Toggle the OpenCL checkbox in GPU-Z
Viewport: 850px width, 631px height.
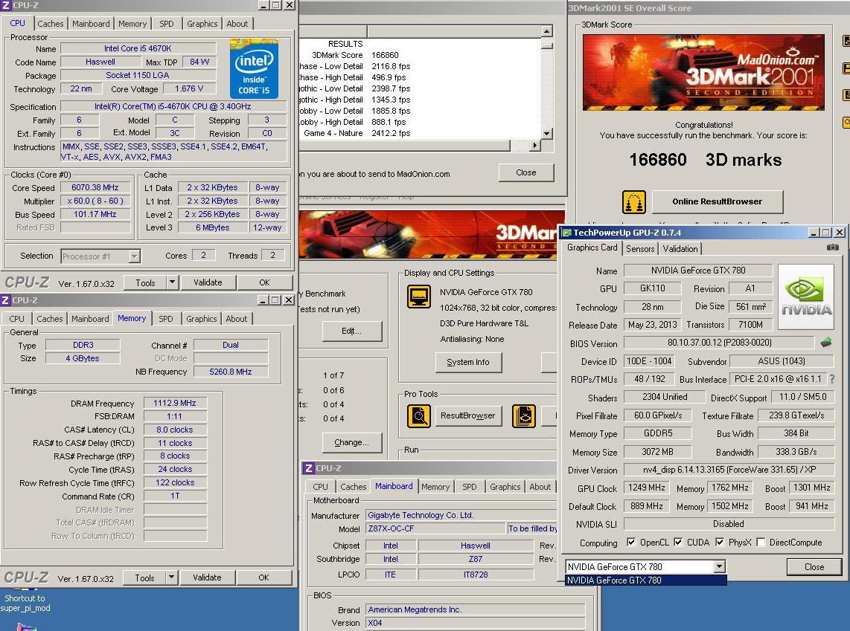click(631, 542)
